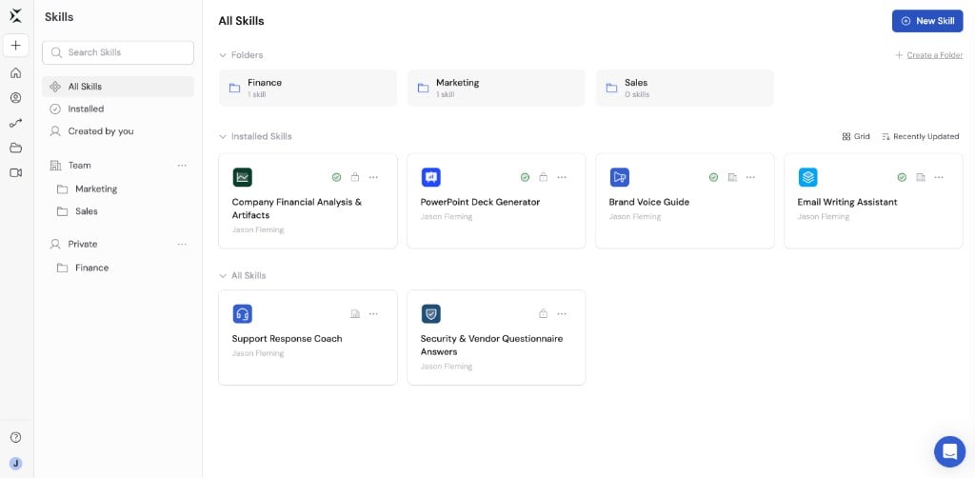Viewport: 975px width, 478px height.
Task: Open more options on Email Writing Assistant card
Action: (939, 177)
